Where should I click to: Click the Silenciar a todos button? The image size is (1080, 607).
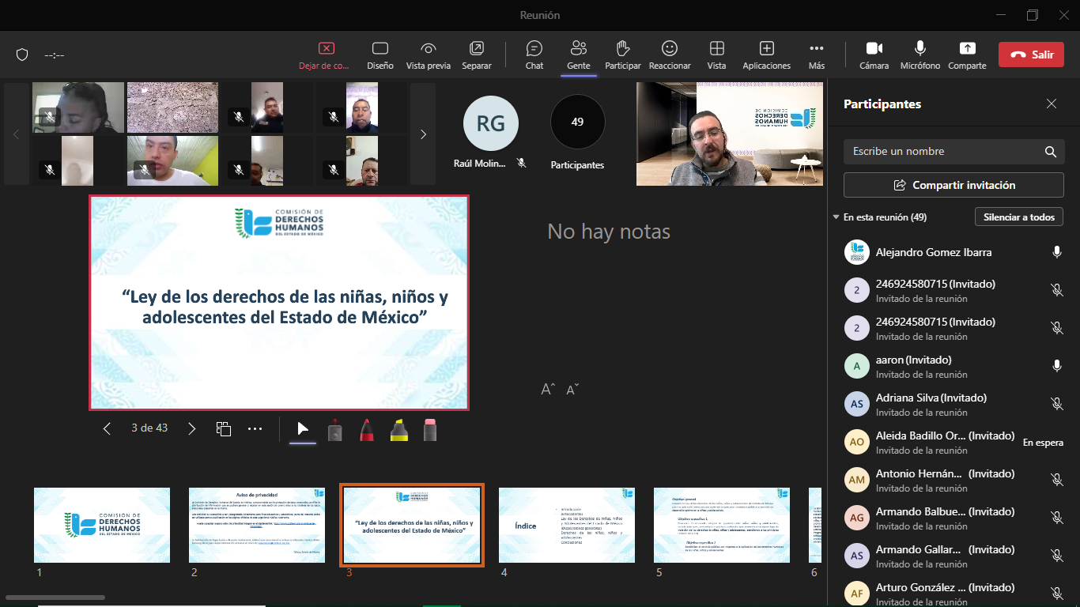pyautogui.click(x=1019, y=217)
